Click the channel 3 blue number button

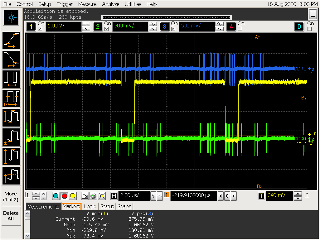point(164,26)
